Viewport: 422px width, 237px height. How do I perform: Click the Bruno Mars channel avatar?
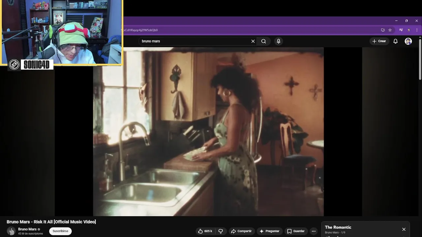click(11, 231)
